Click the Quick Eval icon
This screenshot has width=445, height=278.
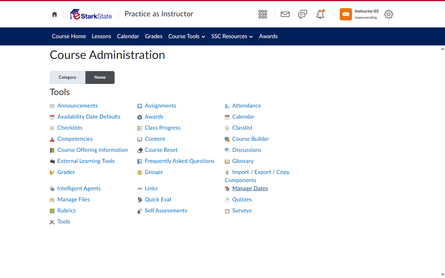coord(140,200)
